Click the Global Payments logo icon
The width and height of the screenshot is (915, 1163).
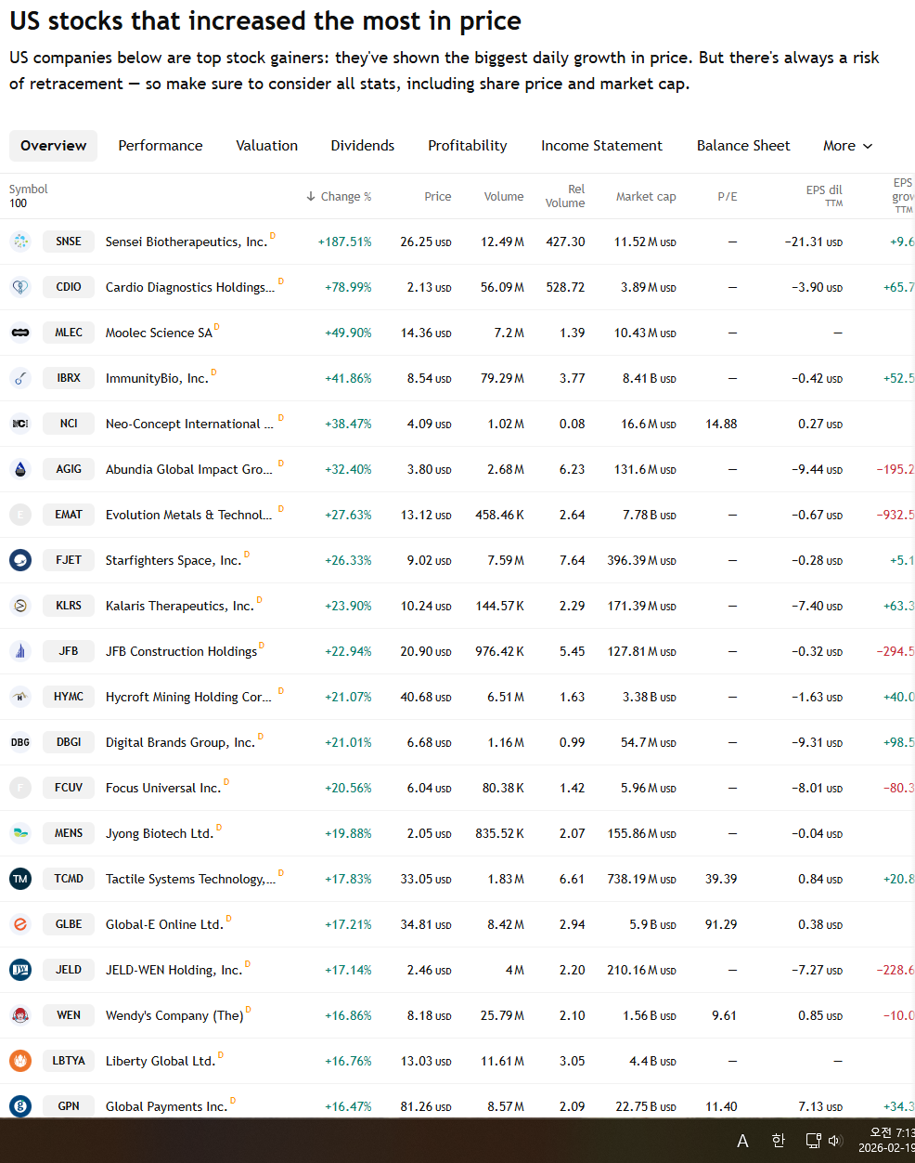20,1106
